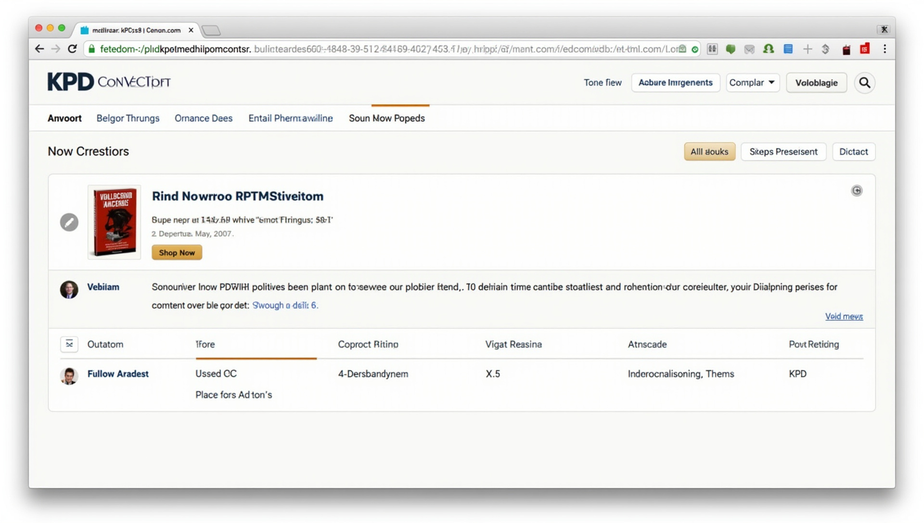Viewport: 924px width, 523px height.
Task: Select the Dictact filter
Action: [x=853, y=151]
